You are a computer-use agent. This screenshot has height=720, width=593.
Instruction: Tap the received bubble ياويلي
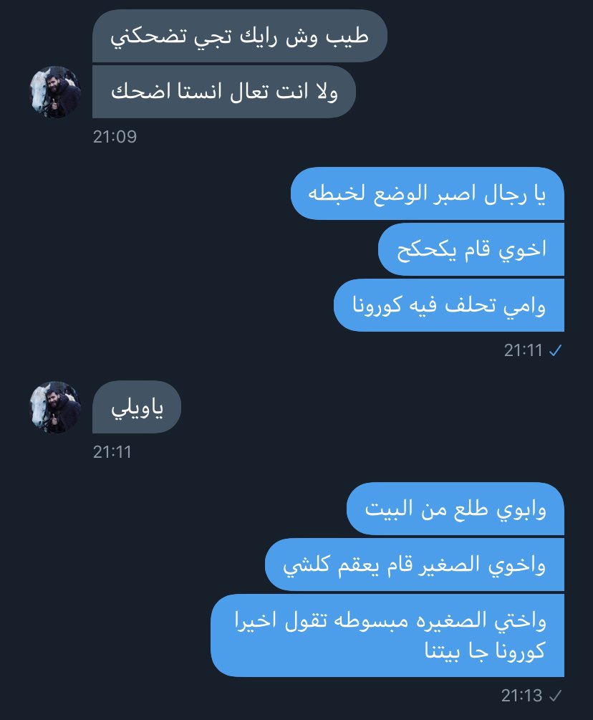tap(137, 408)
